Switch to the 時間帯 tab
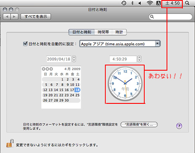This screenshot has height=153, width=195. 103,32
